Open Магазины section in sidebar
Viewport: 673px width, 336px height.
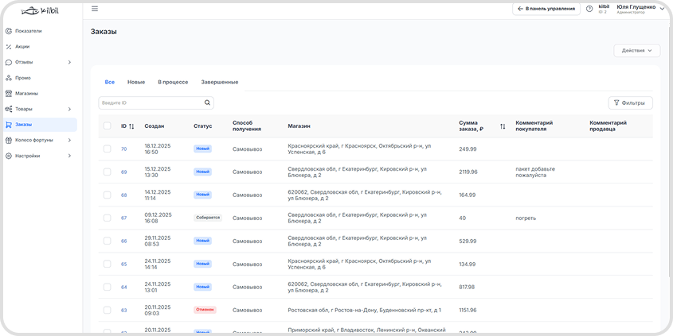tap(26, 93)
